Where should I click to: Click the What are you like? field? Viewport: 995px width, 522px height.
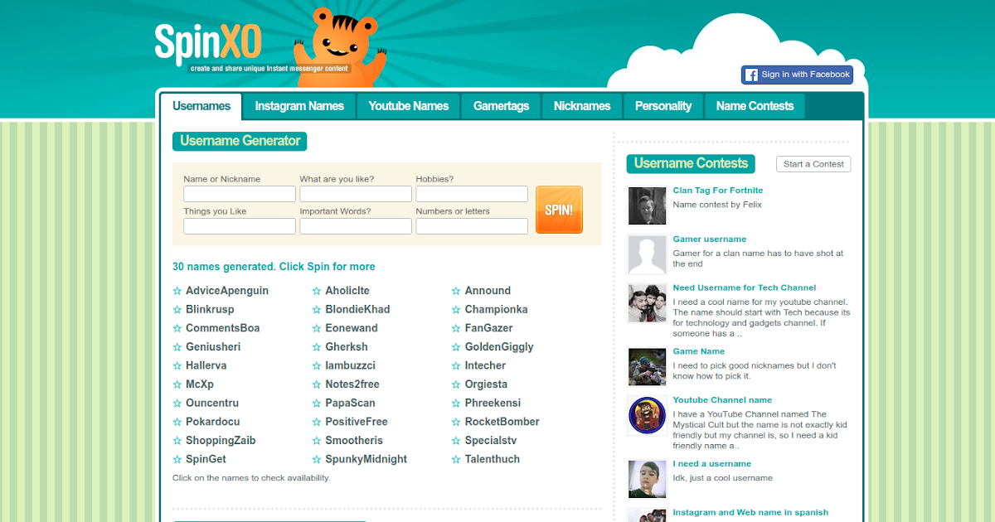(356, 194)
